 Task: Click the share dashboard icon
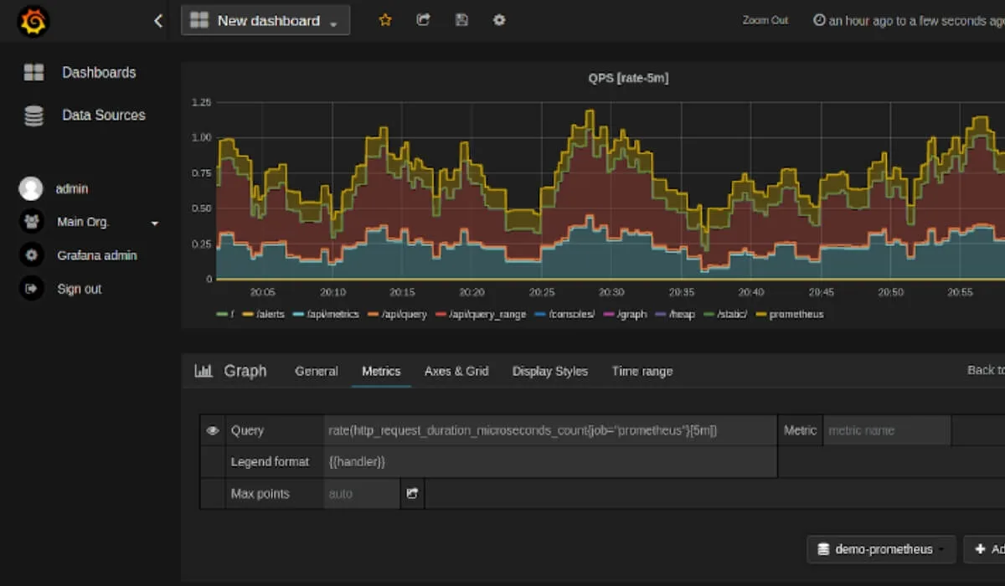coord(423,20)
